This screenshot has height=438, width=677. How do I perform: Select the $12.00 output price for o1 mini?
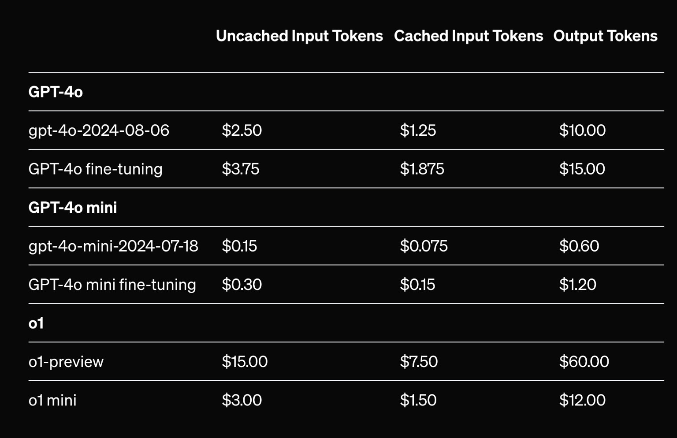(x=582, y=400)
